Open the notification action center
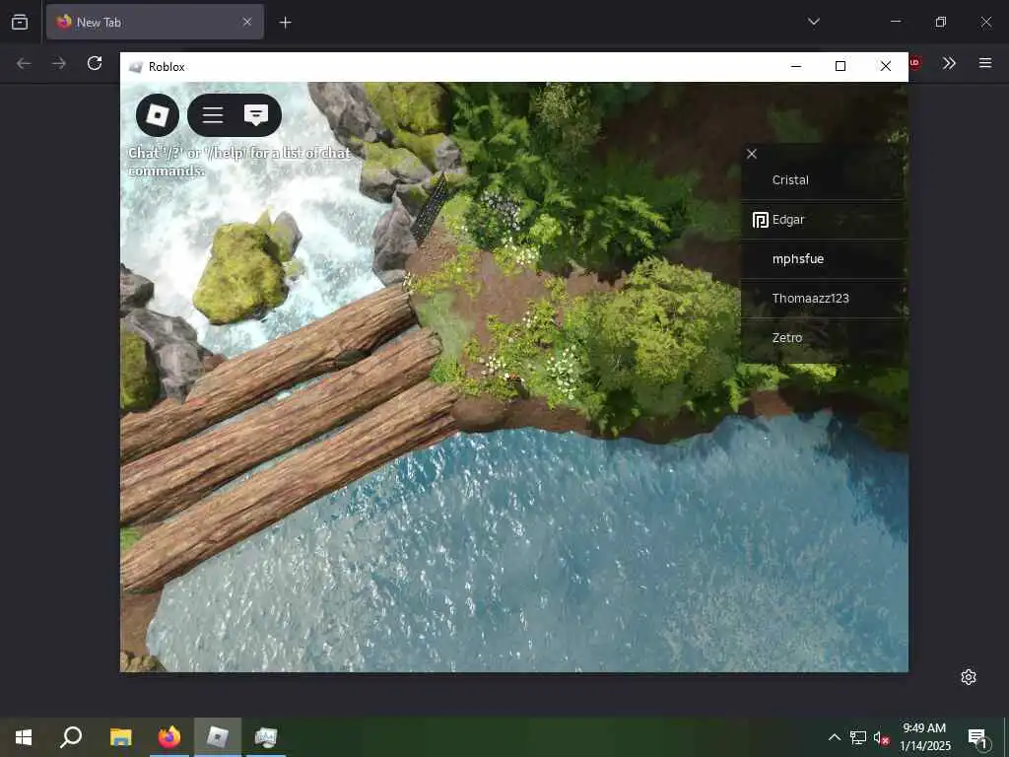Screen dimensions: 1009x757 977,737
